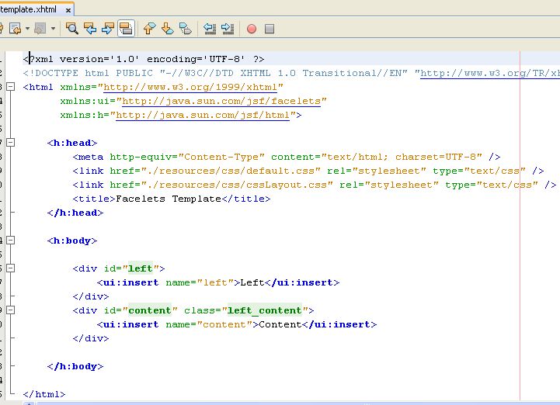Viewport: 560px width, 405px height.
Task: Follow the java.sun.com/jsf/html link
Action: [x=203, y=115]
